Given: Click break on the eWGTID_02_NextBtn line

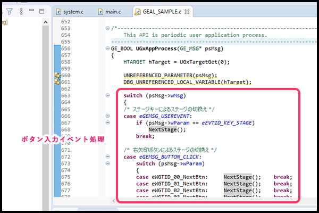Looking at the screenshot, I should [283, 191].
